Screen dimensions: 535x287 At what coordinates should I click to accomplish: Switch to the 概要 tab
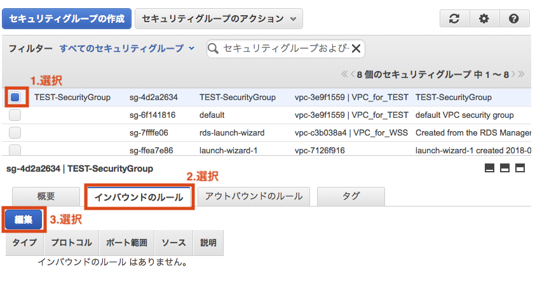click(46, 196)
